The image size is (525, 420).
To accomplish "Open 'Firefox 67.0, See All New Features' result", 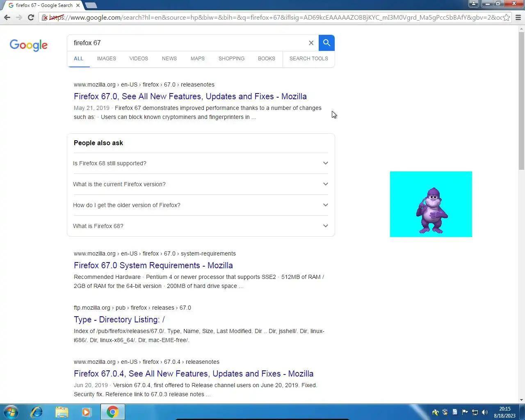I will [190, 96].
